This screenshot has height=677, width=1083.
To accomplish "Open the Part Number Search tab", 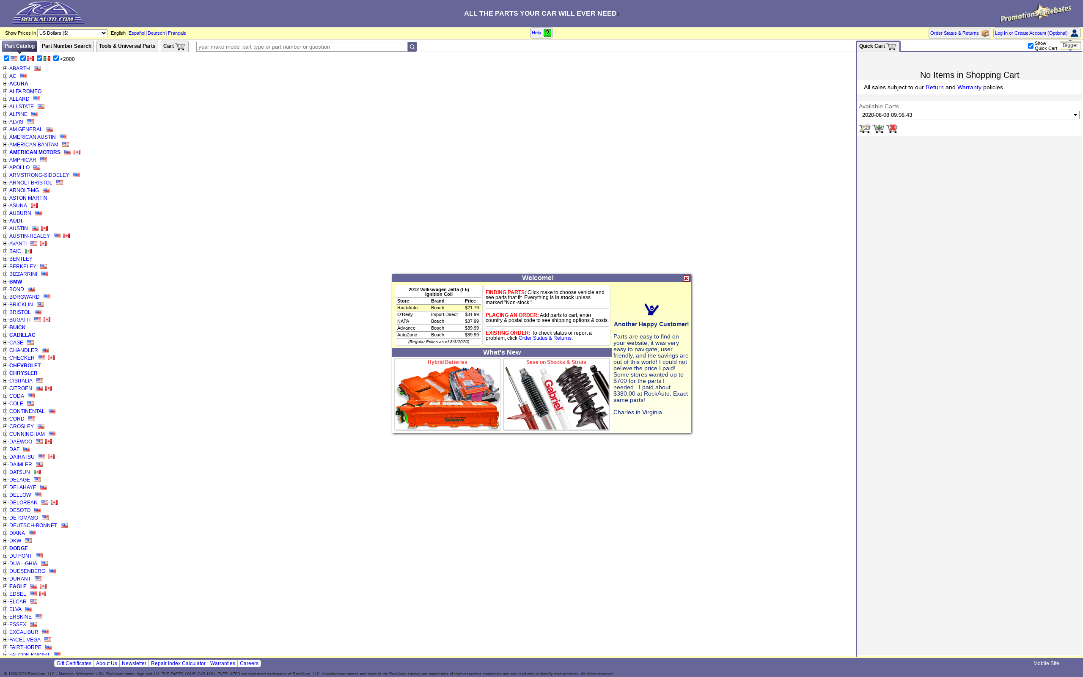I will tap(67, 46).
